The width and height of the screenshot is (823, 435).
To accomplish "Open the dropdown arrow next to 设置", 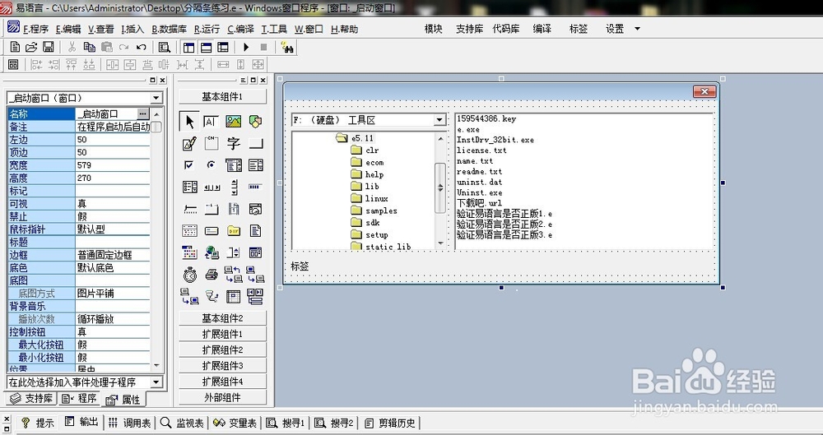I will 638,29.
